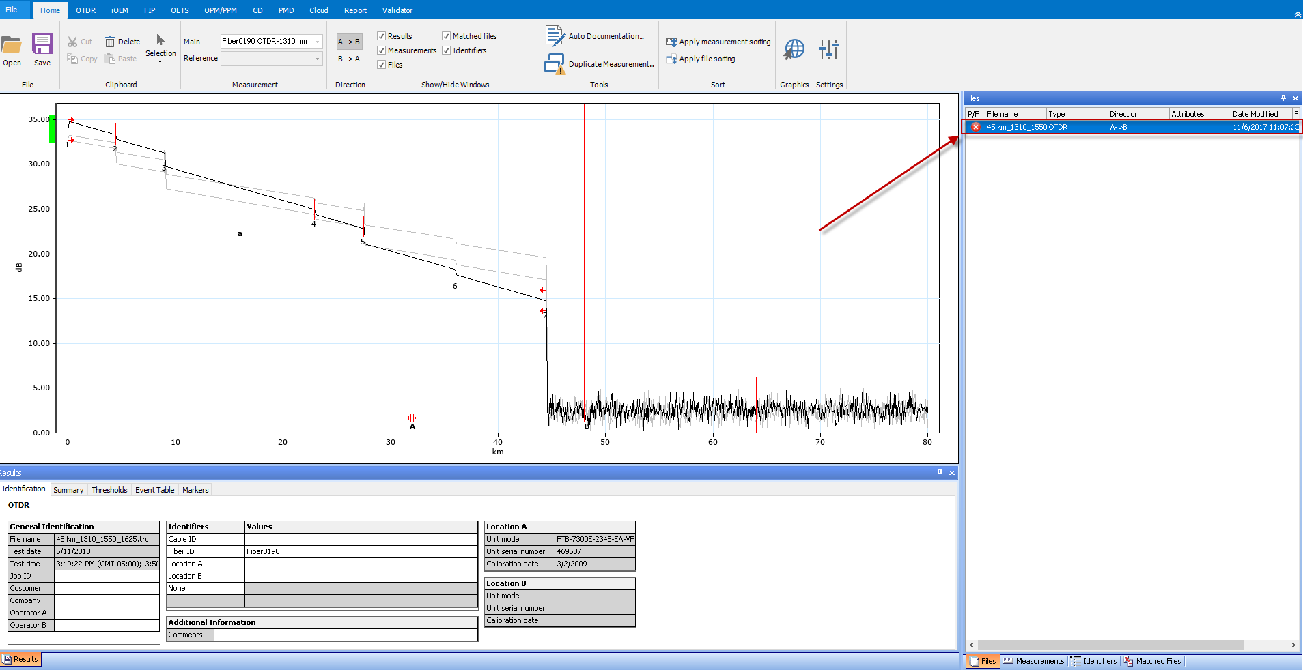Viewport: 1303px width, 670px height.
Task: Open the Thresholds results tab
Action: coord(109,490)
